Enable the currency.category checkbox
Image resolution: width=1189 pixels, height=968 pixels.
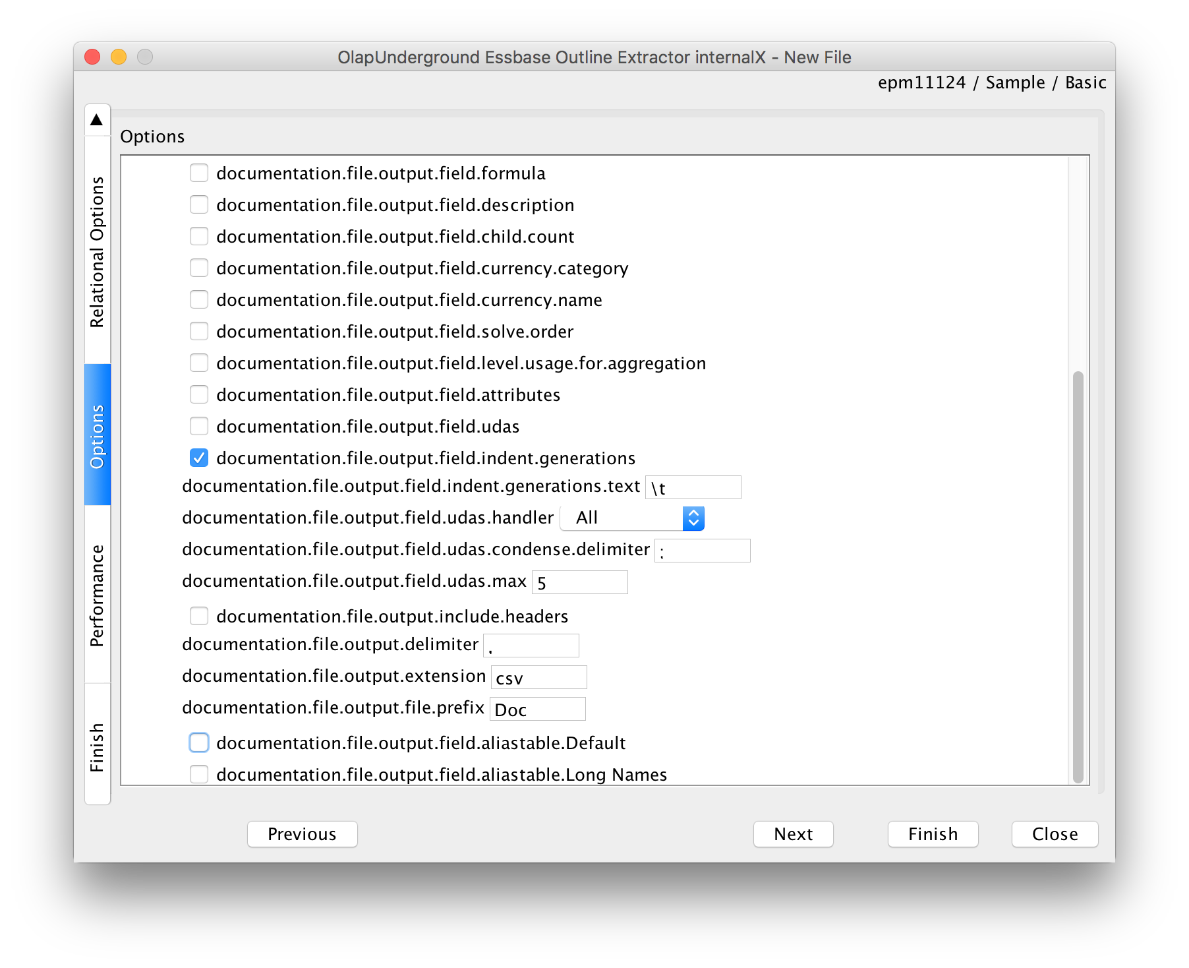[x=199, y=268]
